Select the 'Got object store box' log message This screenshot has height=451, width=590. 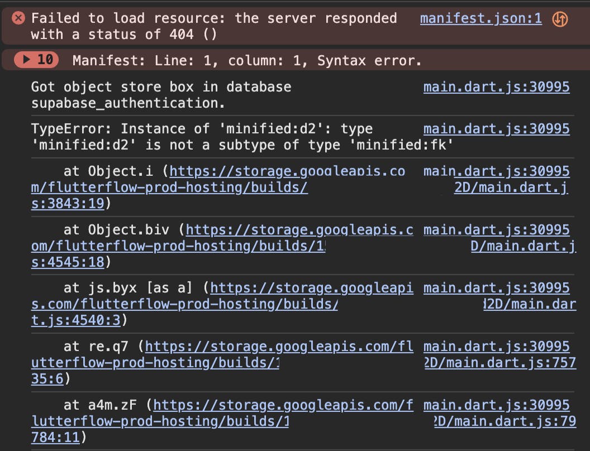(161, 94)
